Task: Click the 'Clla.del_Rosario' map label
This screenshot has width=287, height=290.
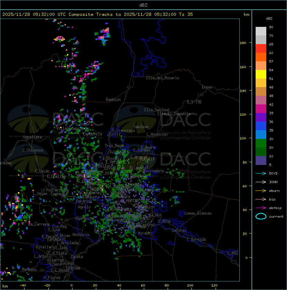Action: tap(162, 78)
